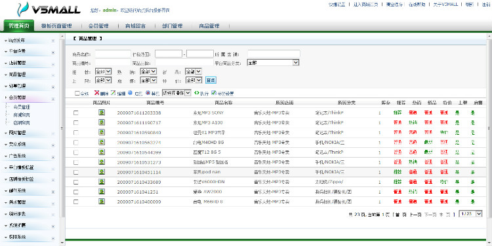492x246 pixels.
Task: Check the row for product 2009071610563274
Action: click(76, 143)
